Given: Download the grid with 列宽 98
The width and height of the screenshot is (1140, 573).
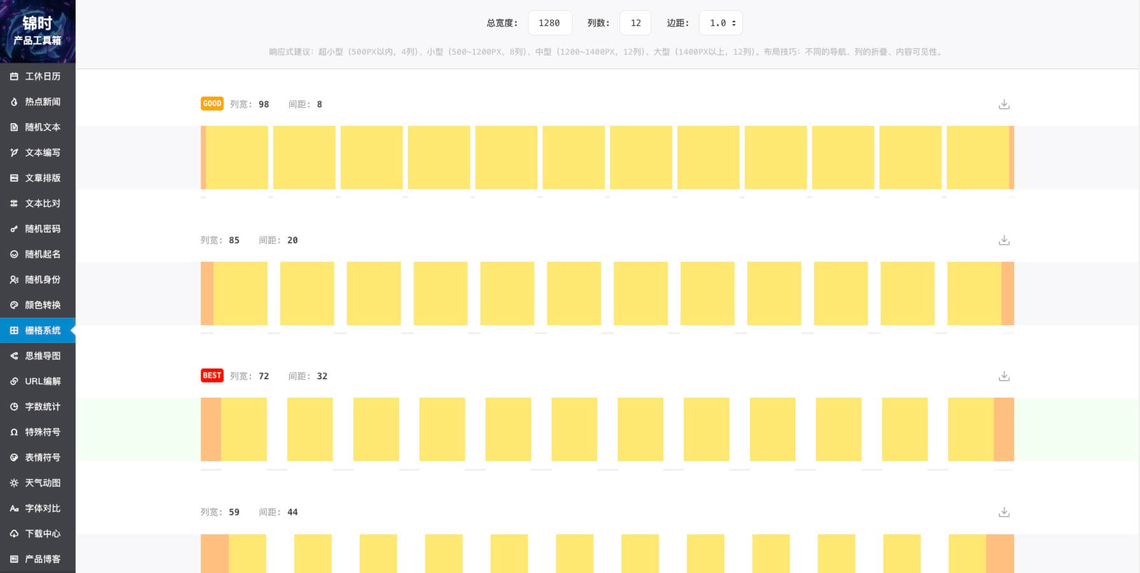Looking at the screenshot, I should 1004,104.
